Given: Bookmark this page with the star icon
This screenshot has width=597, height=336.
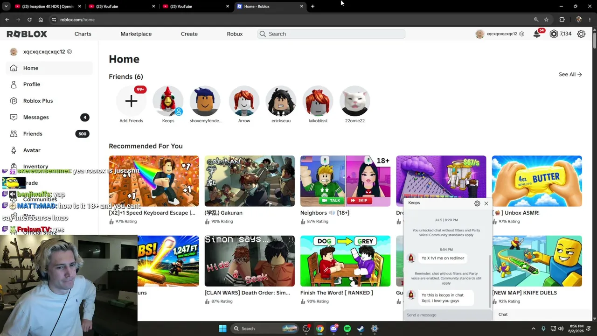Looking at the screenshot, I should point(546,20).
